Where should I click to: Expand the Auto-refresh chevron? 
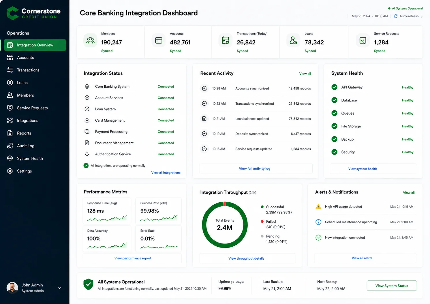(422, 16)
